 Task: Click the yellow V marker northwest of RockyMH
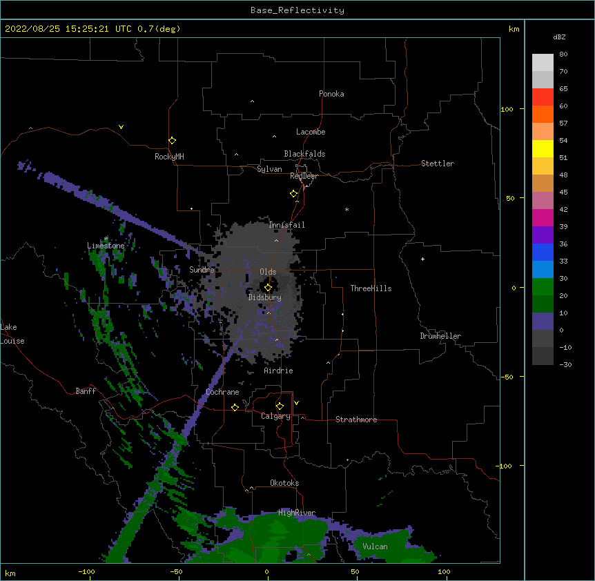point(121,127)
